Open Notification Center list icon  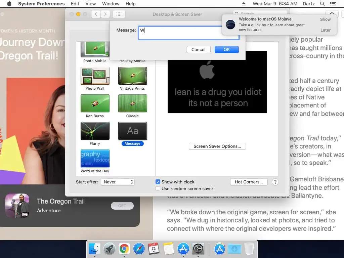[333, 4]
